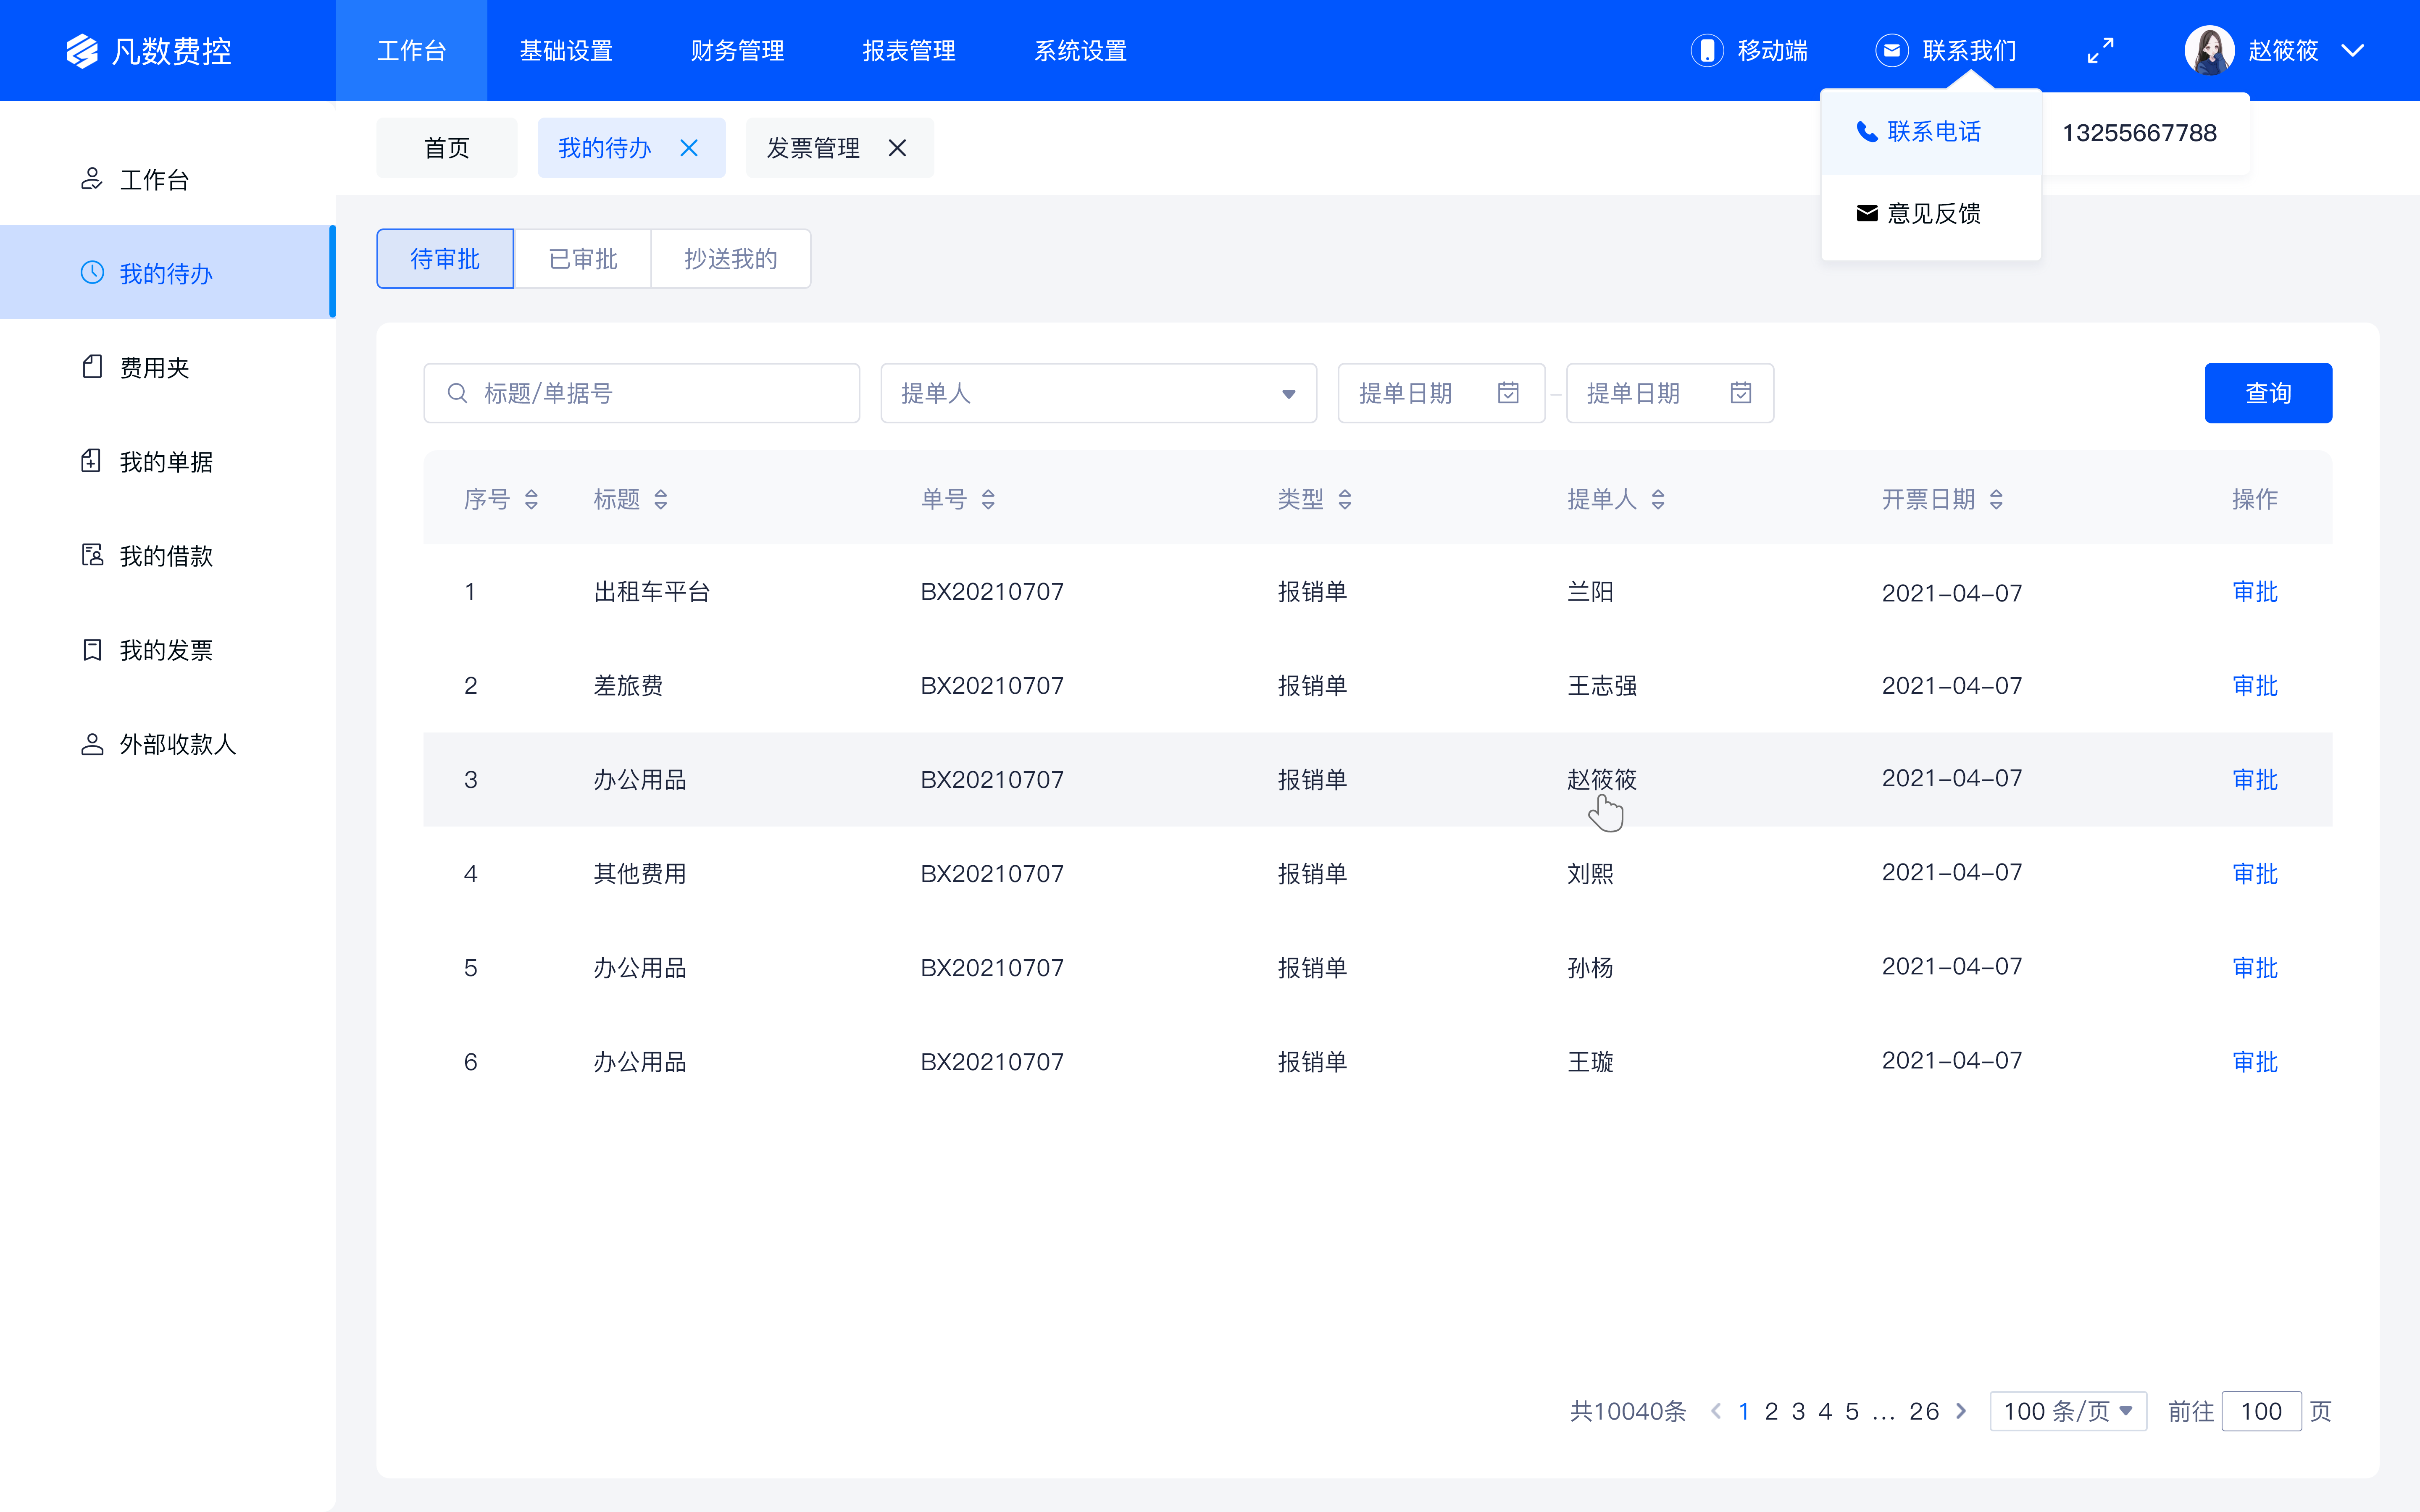Select the 抄送我的 tab
This screenshot has height=1512, width=2420.
(731, 259)
